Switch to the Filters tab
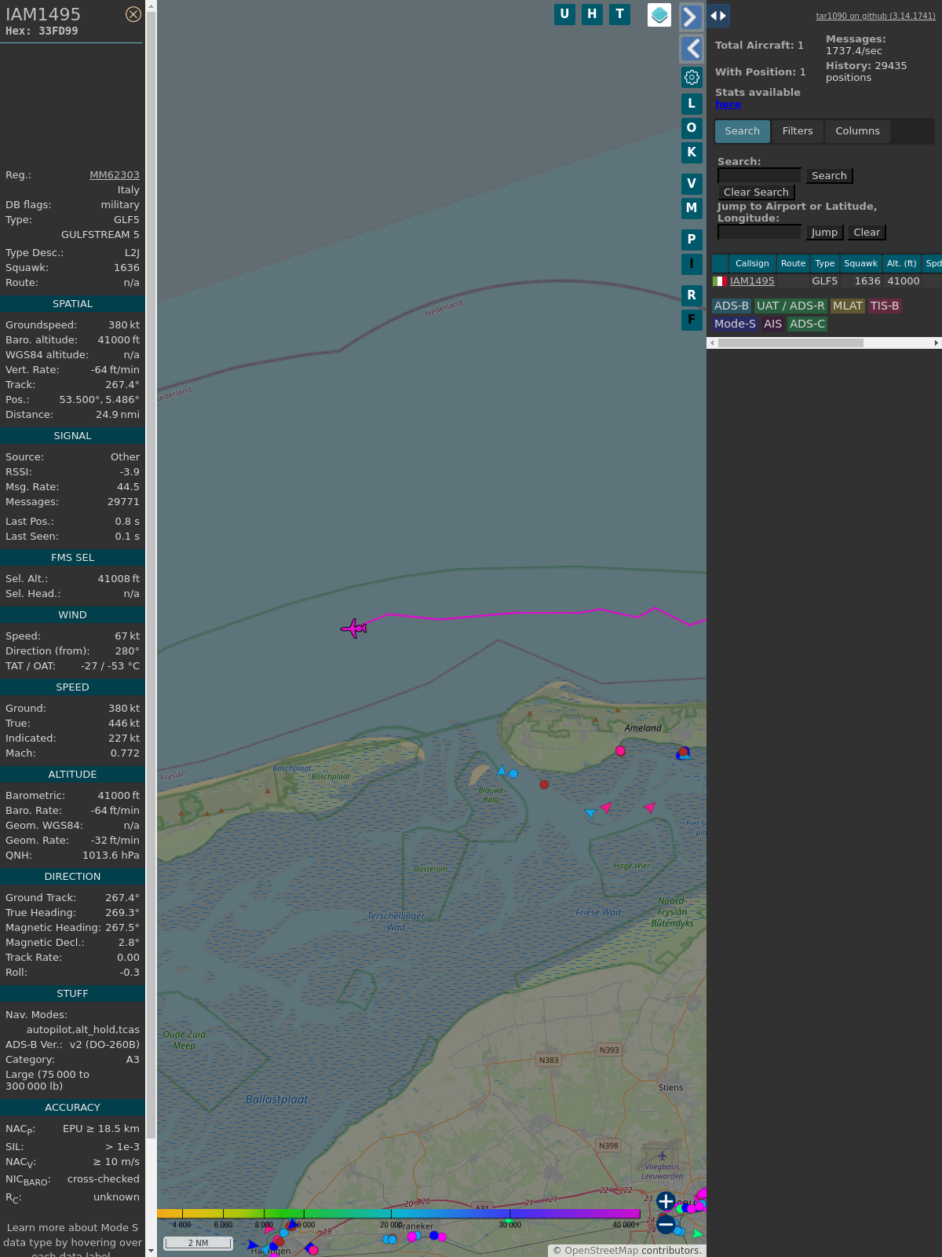 tap(797, 131)
